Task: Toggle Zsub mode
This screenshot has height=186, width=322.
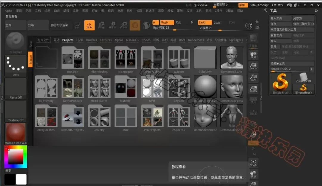Action: coord(217,23)
